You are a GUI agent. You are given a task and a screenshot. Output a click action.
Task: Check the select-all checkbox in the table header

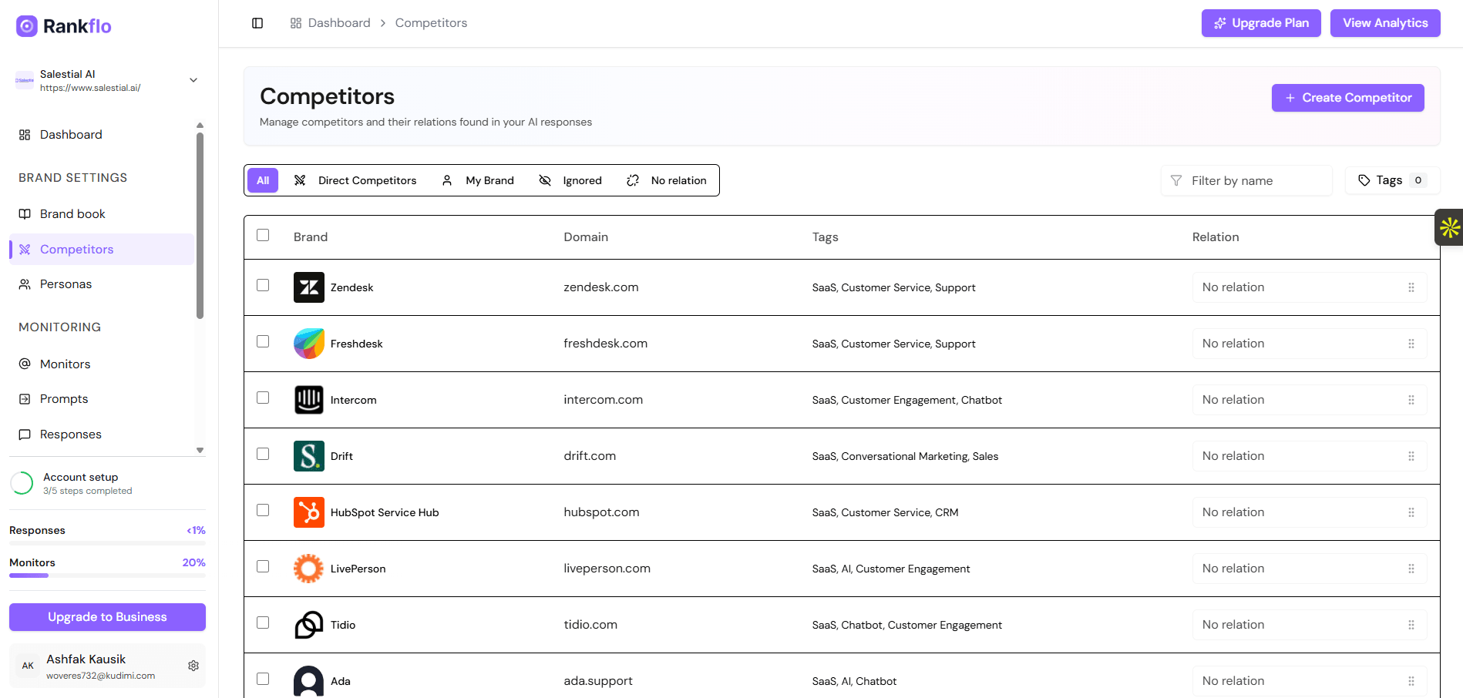[263, 236]
